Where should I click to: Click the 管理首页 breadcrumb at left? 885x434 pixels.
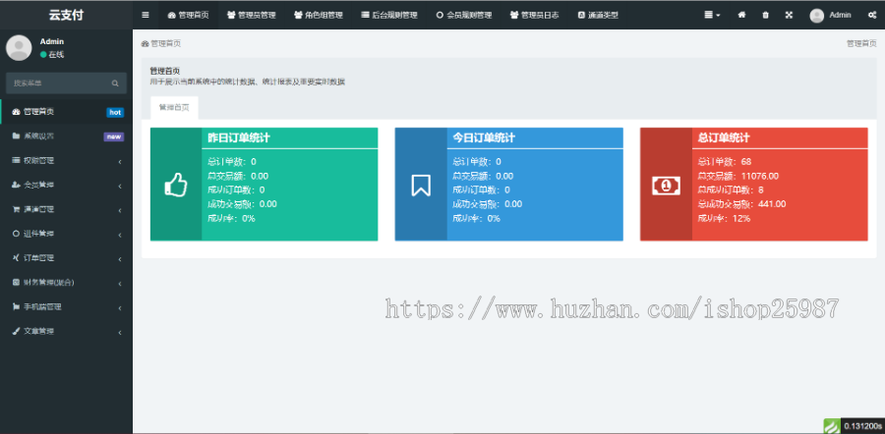166,43
